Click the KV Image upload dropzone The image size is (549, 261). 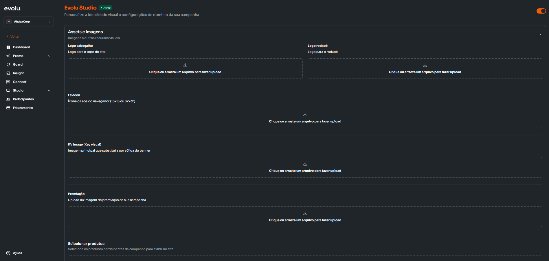305,167
